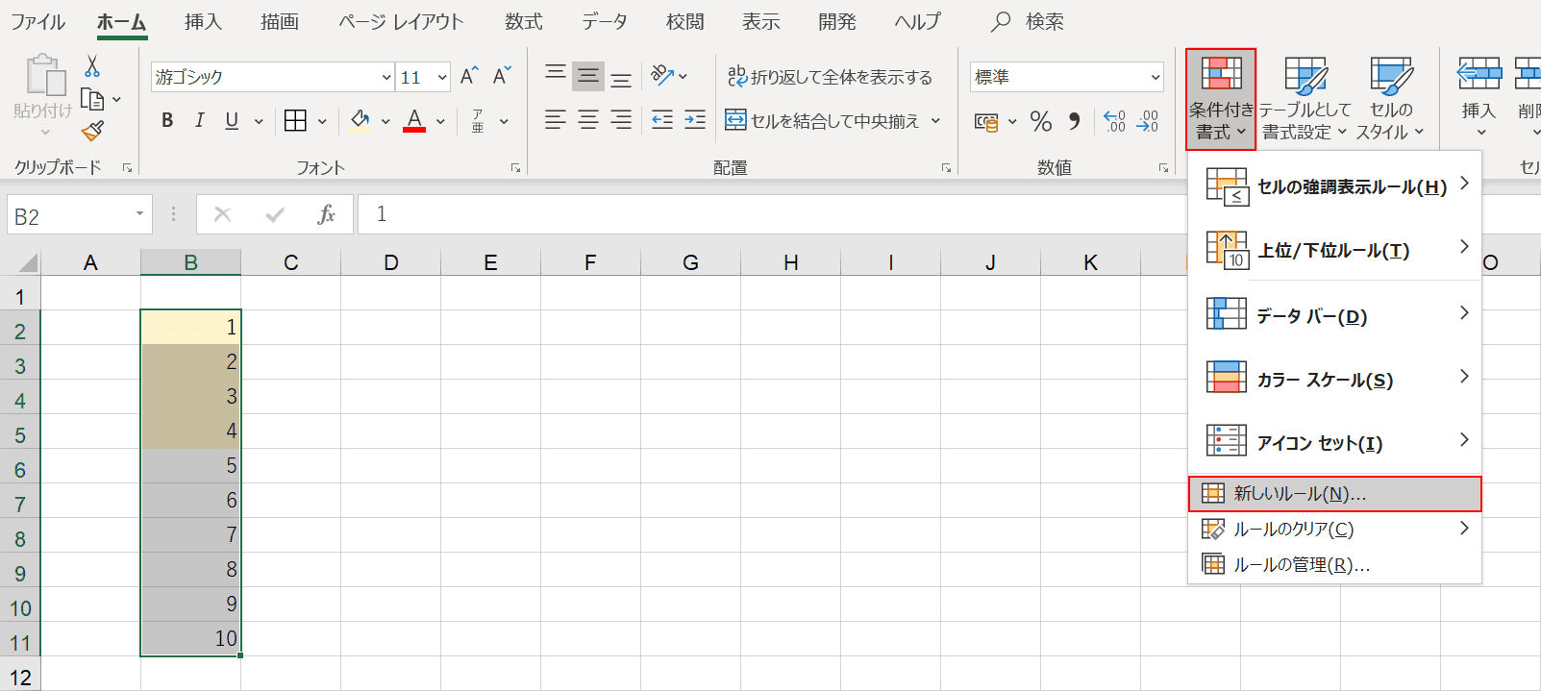1541x691 pixels.
Task: Click the Cut scissors icon
Action: pyautogui.click(x=92, y=66)
